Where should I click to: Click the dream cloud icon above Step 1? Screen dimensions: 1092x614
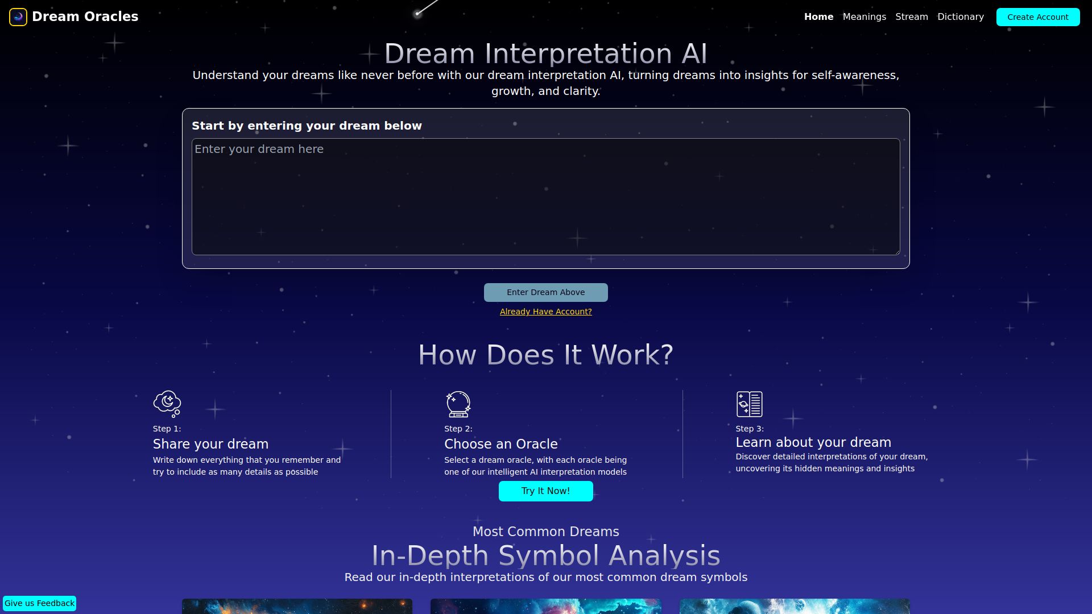(166, 404)
